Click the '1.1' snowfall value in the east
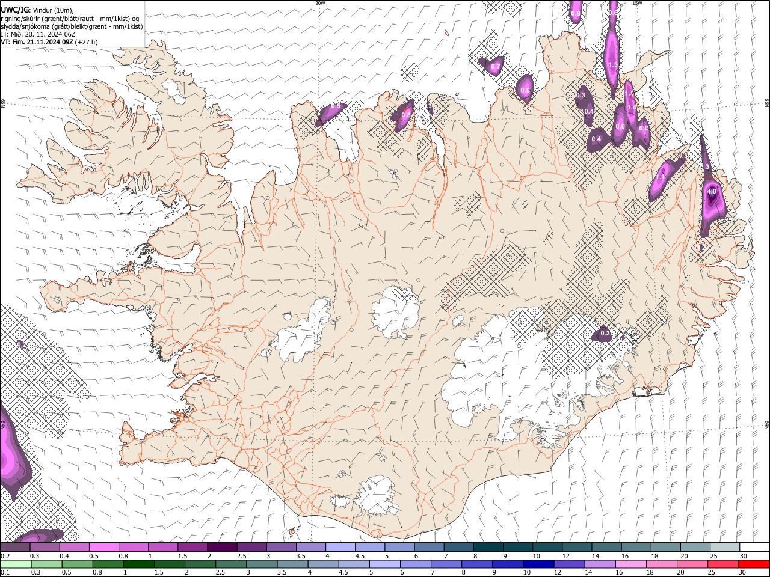Viewport: 770px width, 577px height. click(659, 177)
